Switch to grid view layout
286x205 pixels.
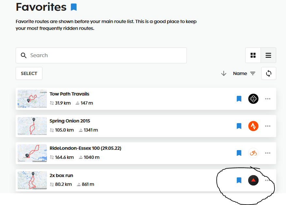click(x=253, y=55)
